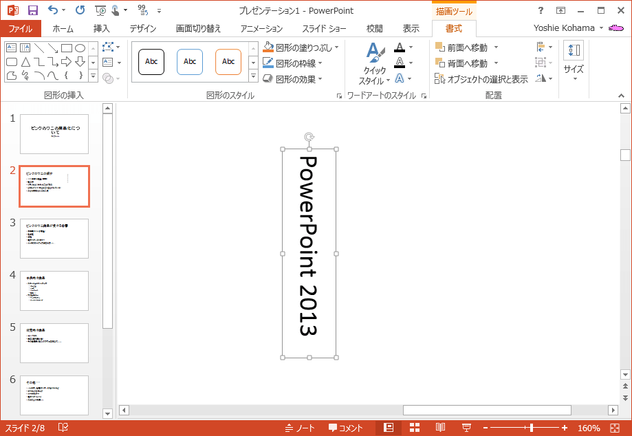Select the horizontal Text Box shape

click(x=11, y=48)
